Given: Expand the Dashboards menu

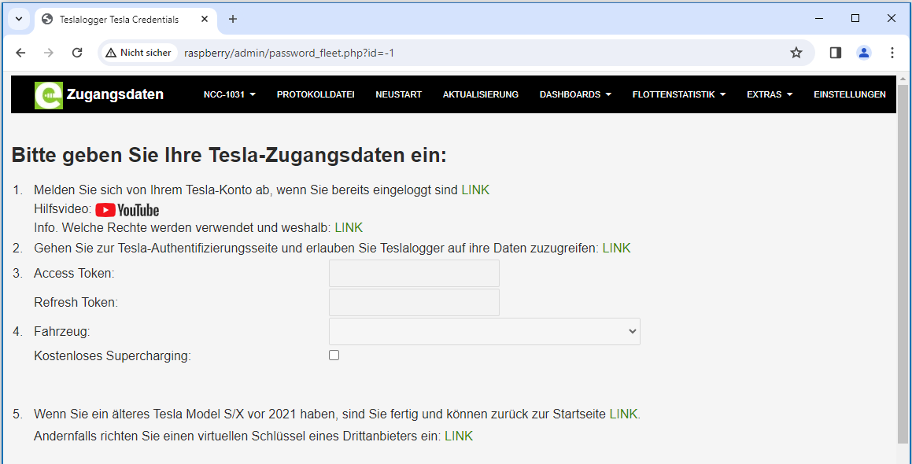Looking at the screenshot, I should 574,94.
